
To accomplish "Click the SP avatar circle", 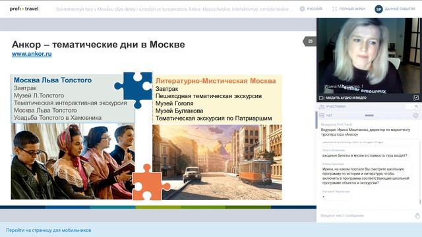I will pos(378,9).
